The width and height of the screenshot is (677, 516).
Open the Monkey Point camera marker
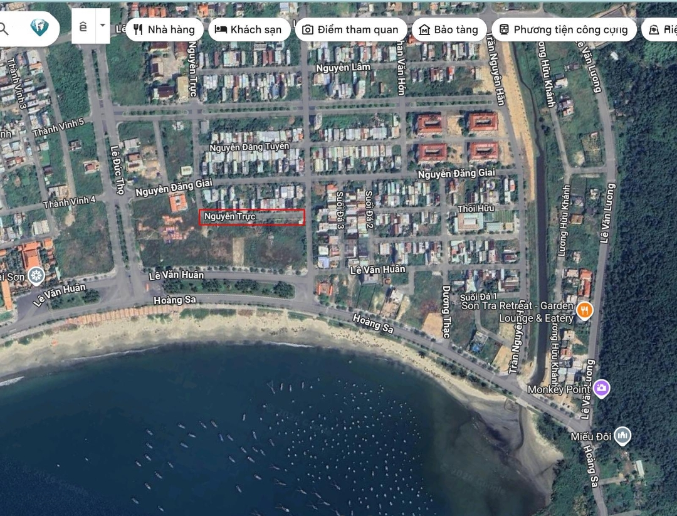tap(601, 388)
